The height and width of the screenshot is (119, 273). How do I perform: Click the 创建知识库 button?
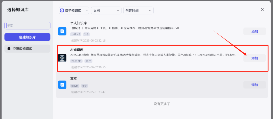[27, 37]
